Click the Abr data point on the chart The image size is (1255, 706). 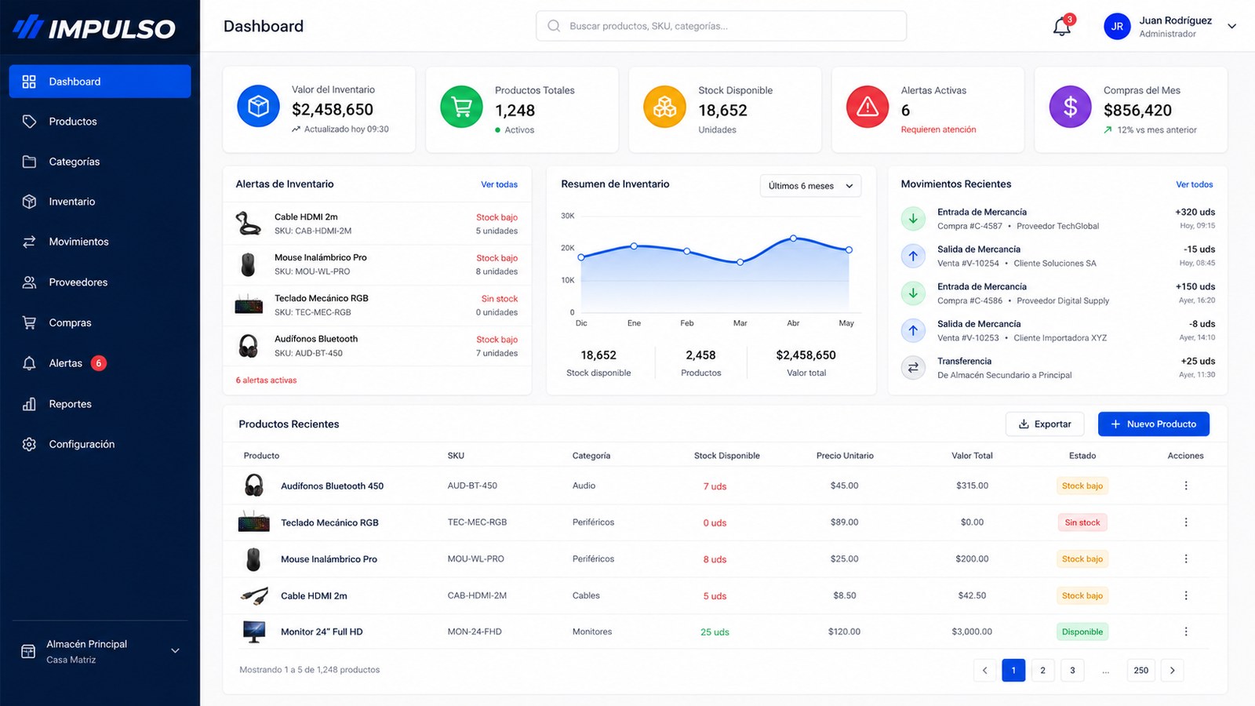coord(793,238)
